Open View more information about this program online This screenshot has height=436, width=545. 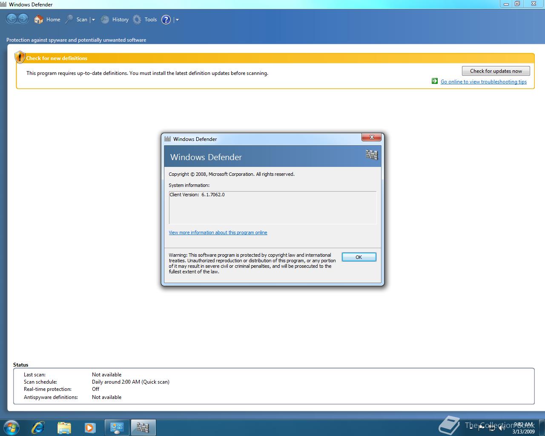tap(218, 232)
